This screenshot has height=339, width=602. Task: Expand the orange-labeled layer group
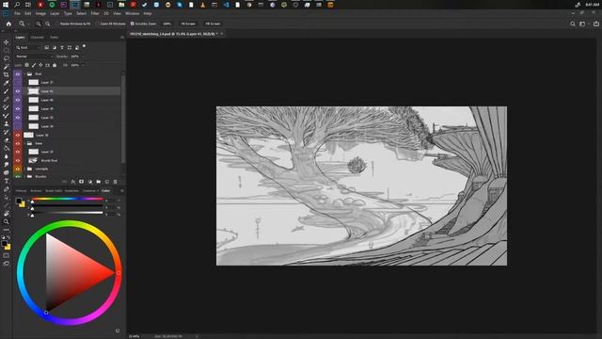25,169
